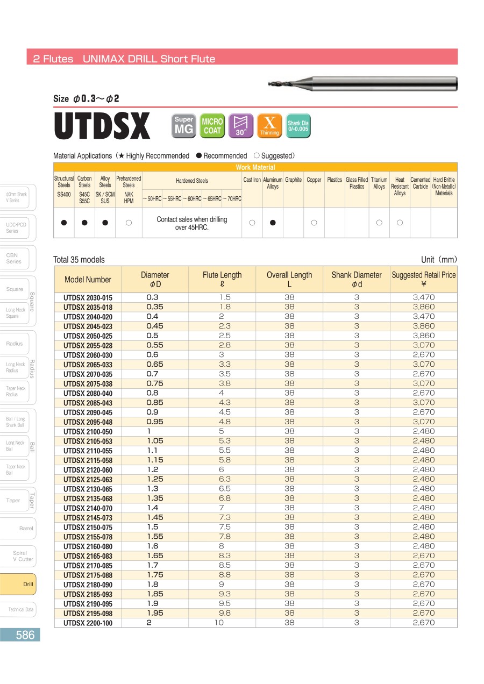Select model UTDSX 2030-015
The image size is (484, 684).
pos(88,298)
